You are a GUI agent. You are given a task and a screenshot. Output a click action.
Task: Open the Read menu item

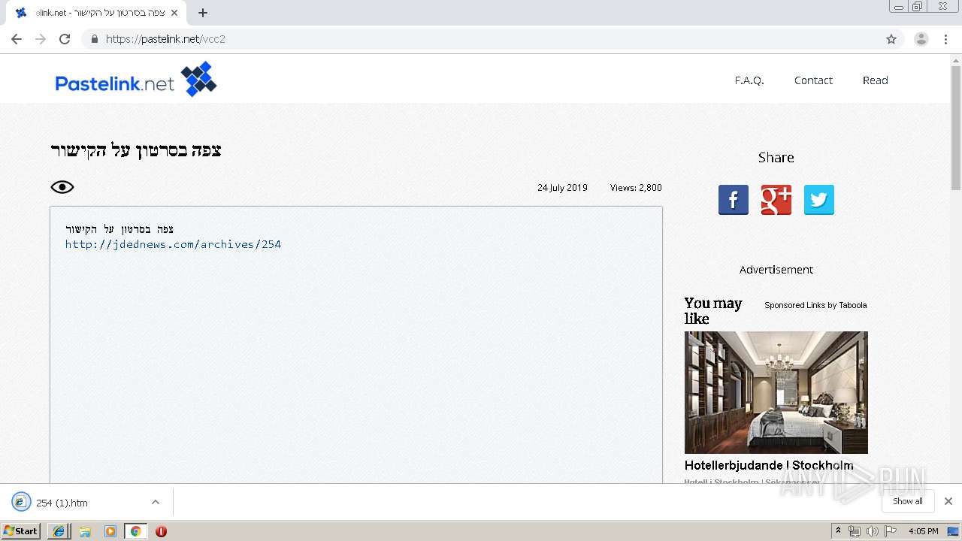[x=875, y=80]
